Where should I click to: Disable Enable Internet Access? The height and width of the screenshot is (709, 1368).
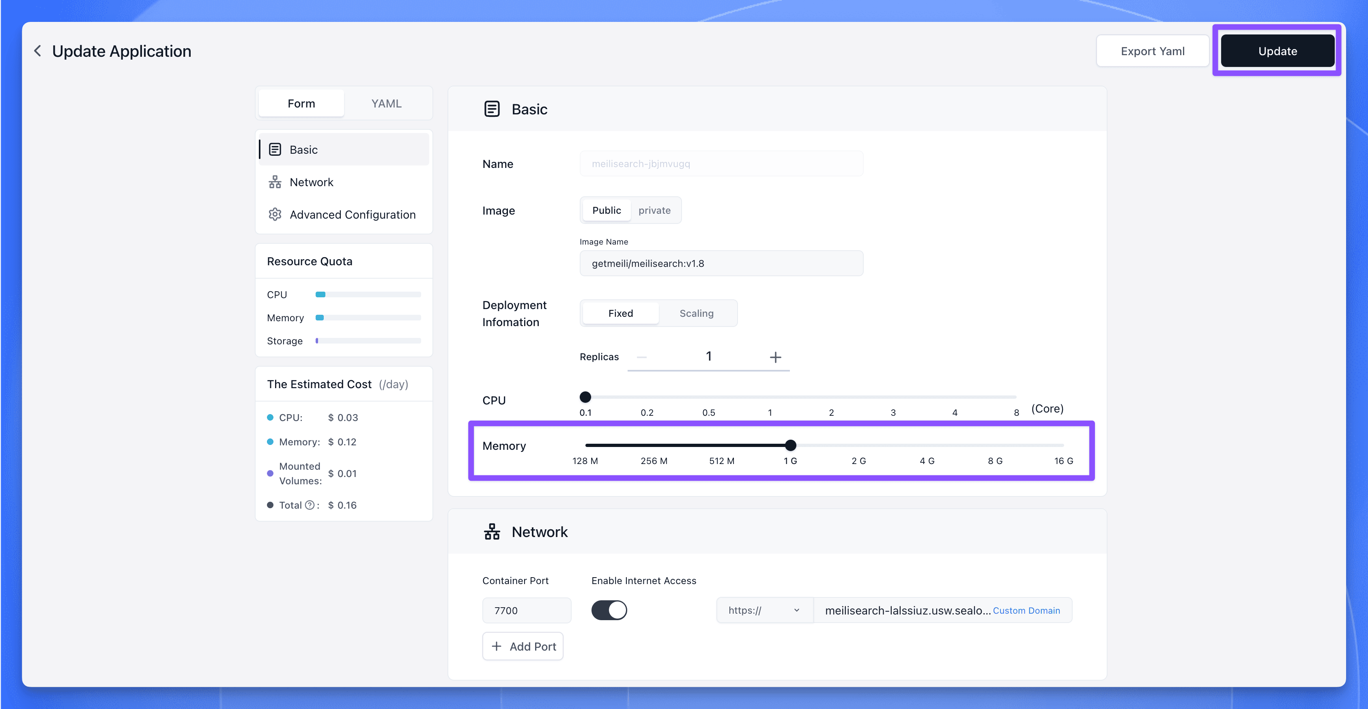coord(609,610)
